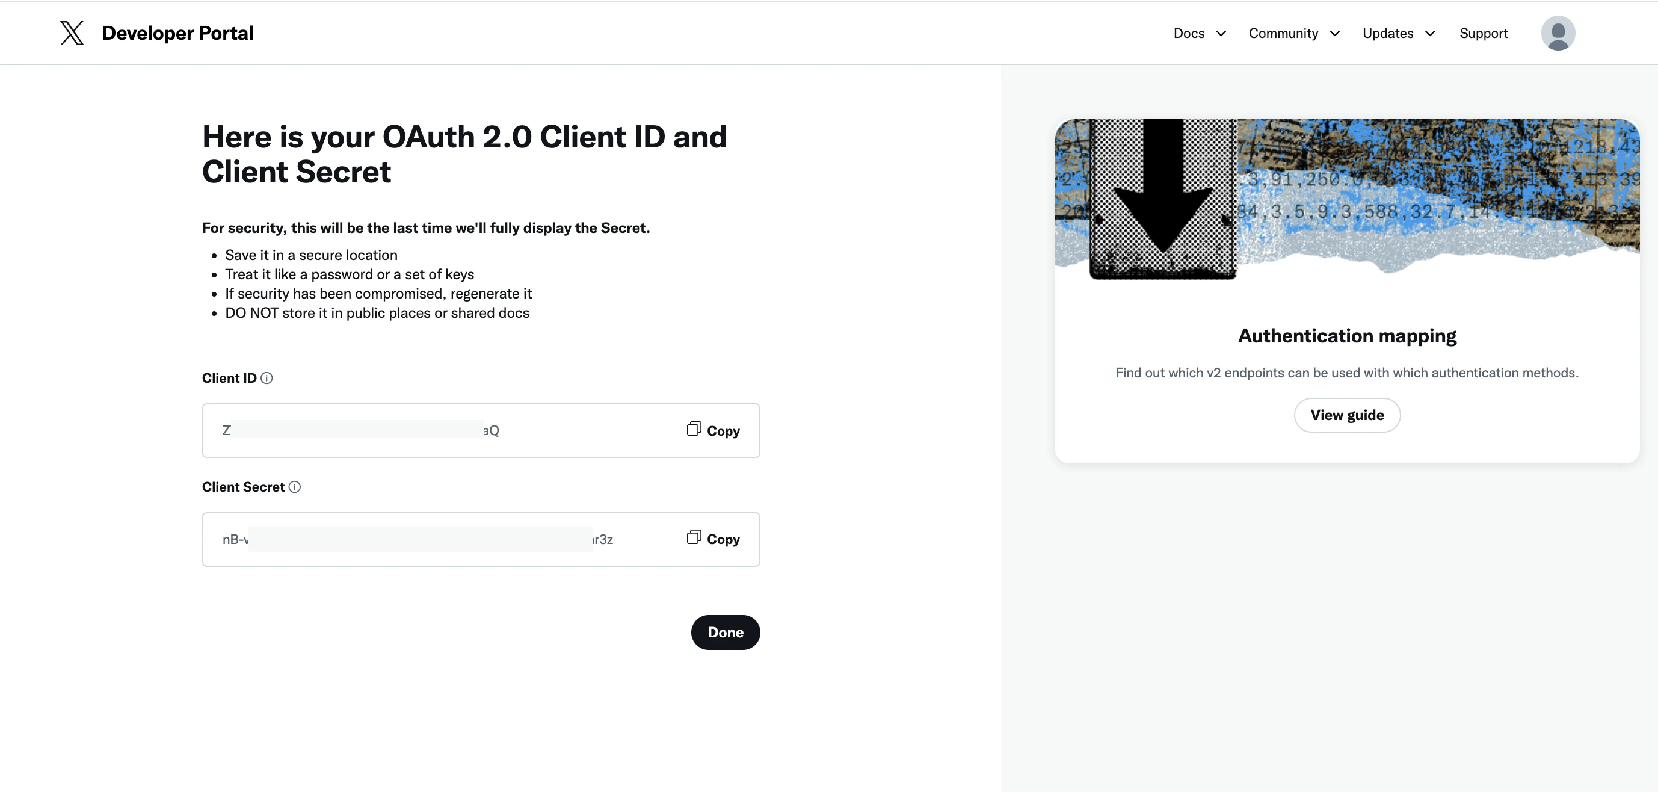1658x792 pixels.
Task: Select the Client ID value field
Action: [481, 431]
